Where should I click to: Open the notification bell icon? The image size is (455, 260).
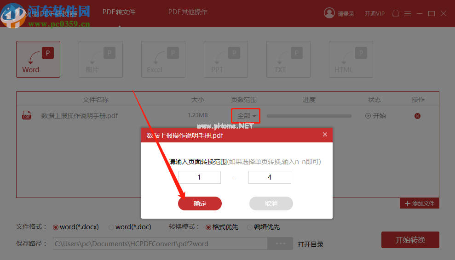coord(396,14)
